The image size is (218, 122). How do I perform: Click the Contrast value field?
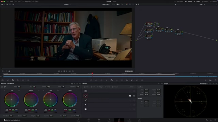(48, 87)
